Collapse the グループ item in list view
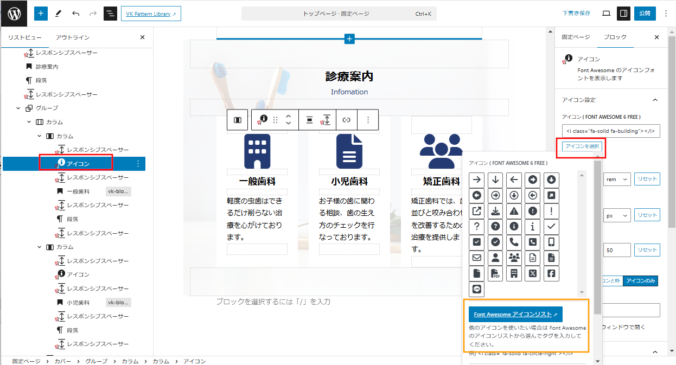Image resolution: width=676 pixels, height=365 pixels. (x=19, y=108)
